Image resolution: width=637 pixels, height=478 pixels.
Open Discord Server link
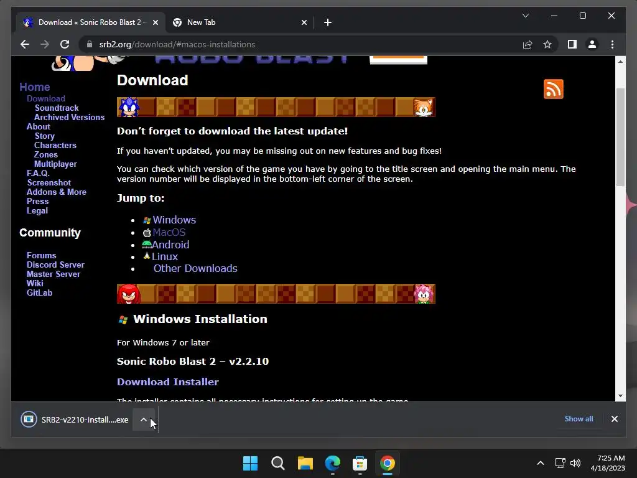click(55, 265)
